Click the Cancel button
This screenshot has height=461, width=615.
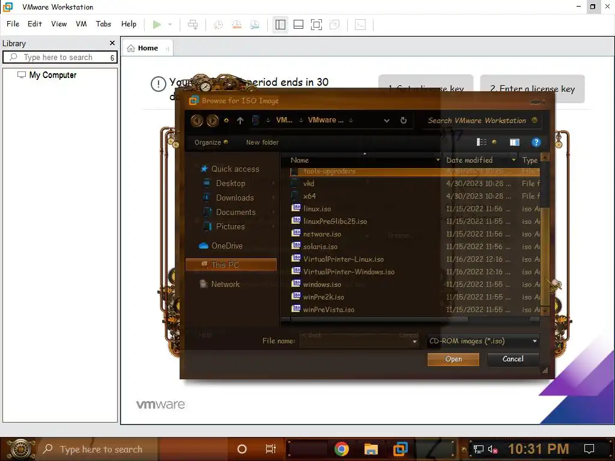513,359
